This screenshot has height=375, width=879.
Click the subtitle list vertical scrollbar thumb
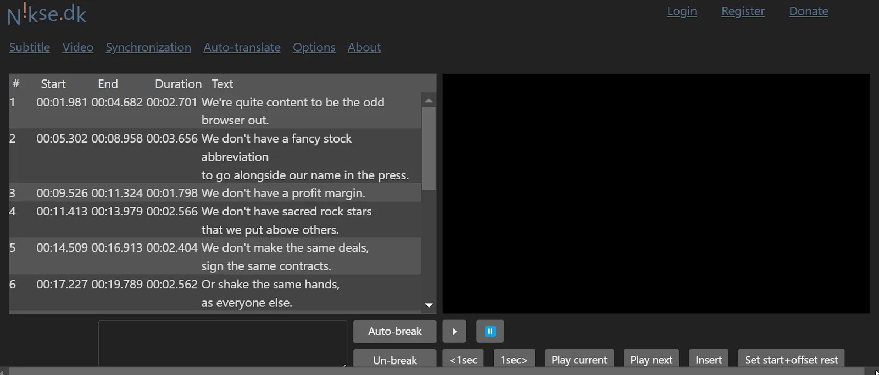(x=429, y=148)
